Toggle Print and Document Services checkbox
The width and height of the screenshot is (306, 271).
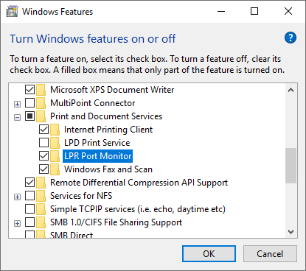pos(29,116)
